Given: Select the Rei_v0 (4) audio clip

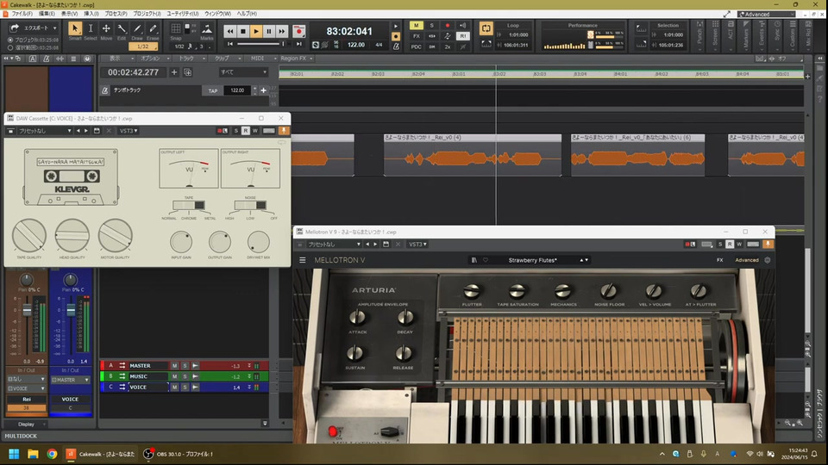Looking at the screenshot, I should 473,155.
